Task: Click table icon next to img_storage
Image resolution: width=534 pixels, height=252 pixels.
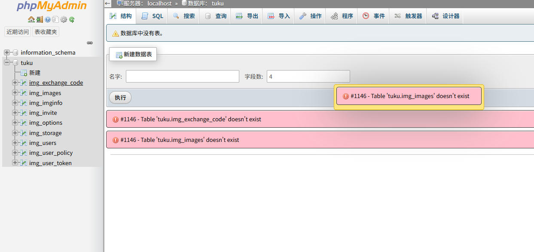Action: [x=24, y=133]
